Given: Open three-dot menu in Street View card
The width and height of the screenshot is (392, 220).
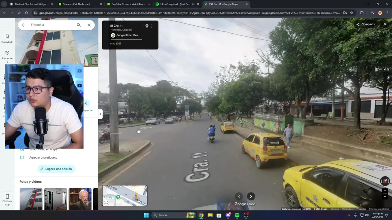Looking at the screenshot, I should (152, 26).
